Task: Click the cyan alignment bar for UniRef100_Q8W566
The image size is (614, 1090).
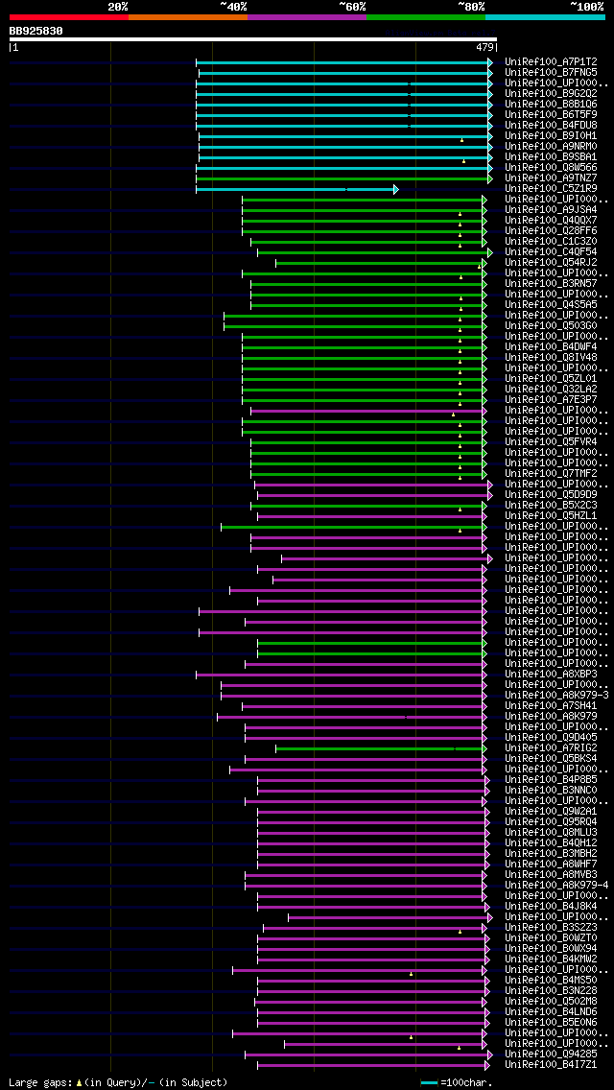Action: tap(343, 168)
